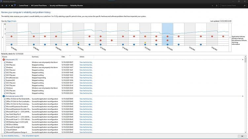Click the Up folder arrow in address bar
Viewport: 248px width, 139px height.
click(12, 6)
